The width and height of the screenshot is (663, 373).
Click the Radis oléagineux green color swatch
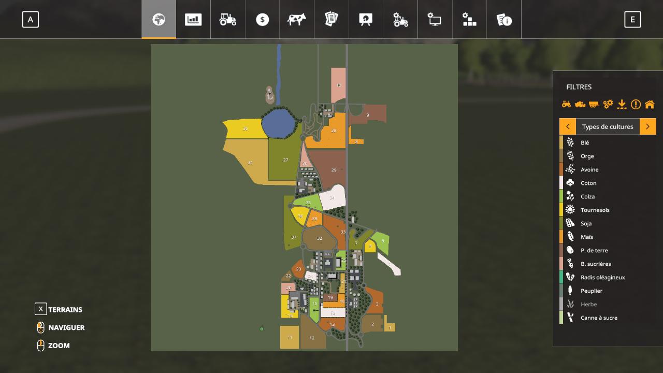click(x=561, y=277)
